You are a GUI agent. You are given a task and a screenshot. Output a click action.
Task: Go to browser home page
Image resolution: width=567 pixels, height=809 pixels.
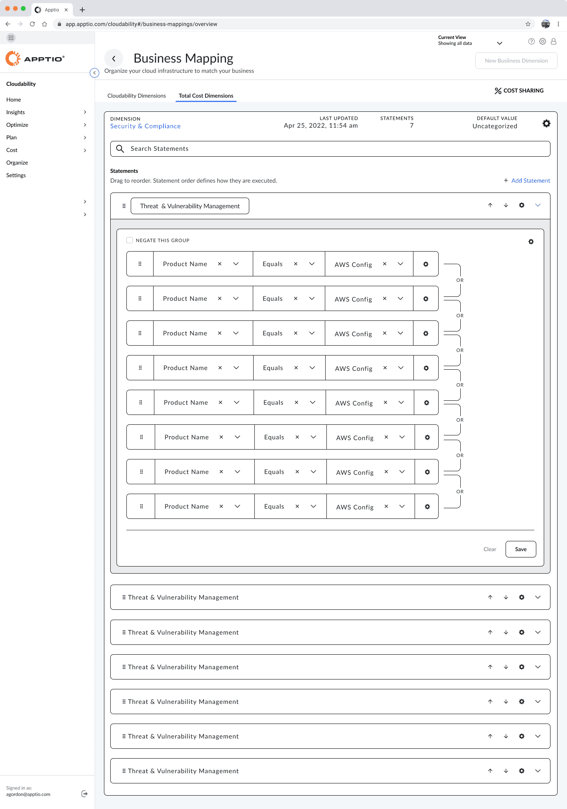click(x=44, y=24)
